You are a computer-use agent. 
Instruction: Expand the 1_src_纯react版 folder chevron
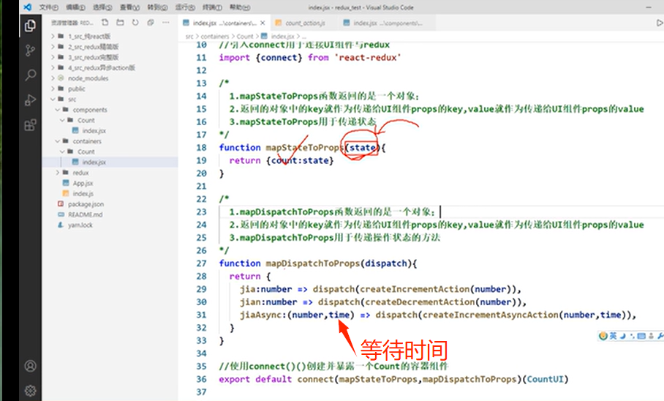[x=53, y=36]
